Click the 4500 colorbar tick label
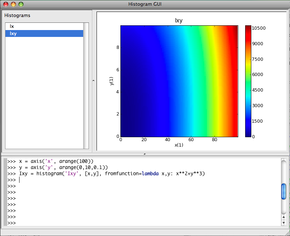The image size is (290, 236). pyautogui.click(x=257, y=90)
